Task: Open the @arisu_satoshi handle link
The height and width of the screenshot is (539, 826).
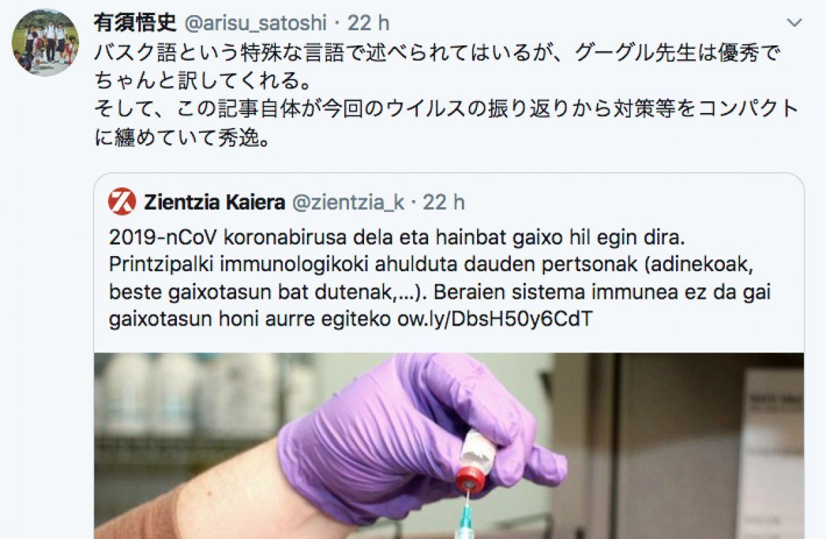Action: click(x=254, y=23)
